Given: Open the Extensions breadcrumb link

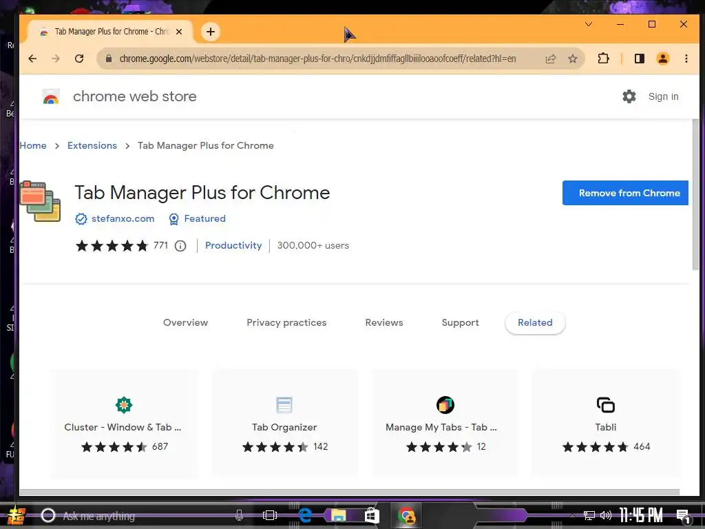Looking at the screenshot, I should coord(92,145).
